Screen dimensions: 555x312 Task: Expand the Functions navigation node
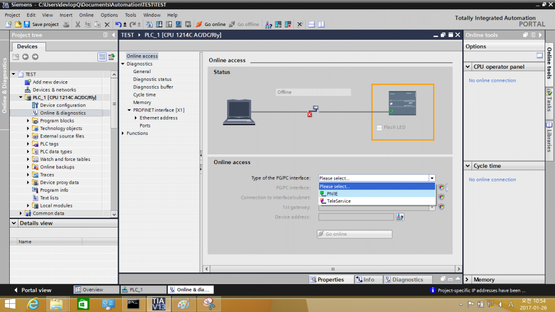123,133
